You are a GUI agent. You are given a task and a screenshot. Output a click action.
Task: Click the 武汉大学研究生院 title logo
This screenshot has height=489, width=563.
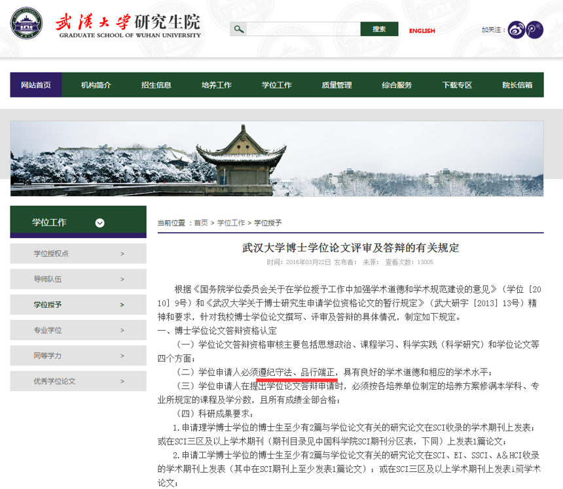(x=128, y=25)
